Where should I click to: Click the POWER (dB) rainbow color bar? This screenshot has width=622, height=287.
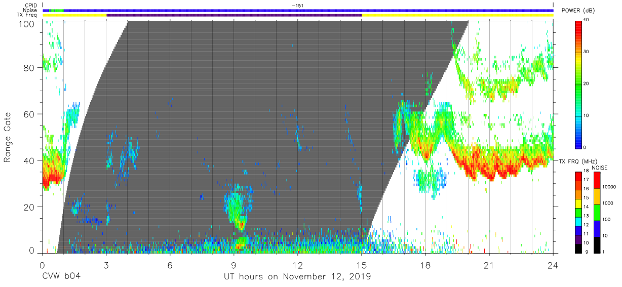578,84
